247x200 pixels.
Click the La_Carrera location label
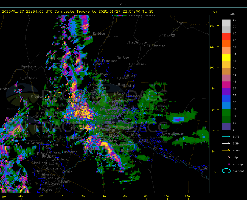pos(34,143)
